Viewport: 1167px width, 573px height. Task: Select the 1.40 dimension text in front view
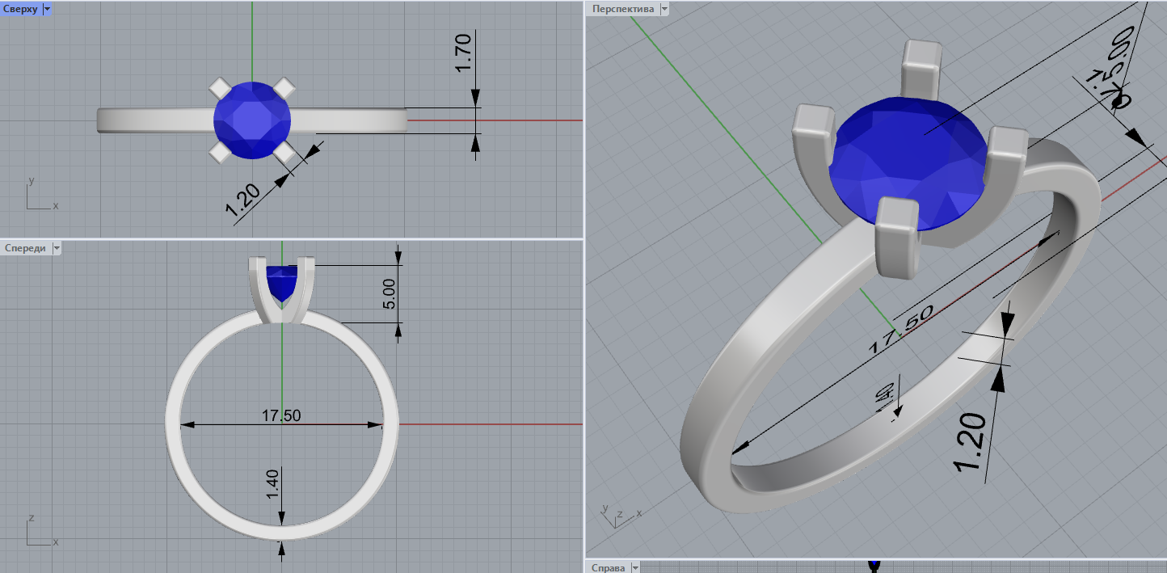[272, 483]
